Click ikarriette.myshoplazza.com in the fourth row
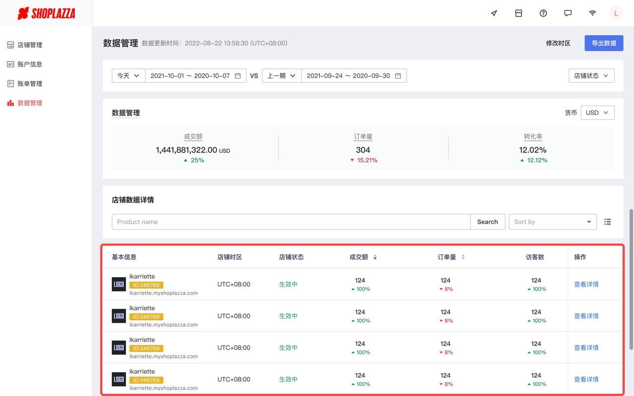This screenshot has height=396, width=634. (x=163, y=388)
